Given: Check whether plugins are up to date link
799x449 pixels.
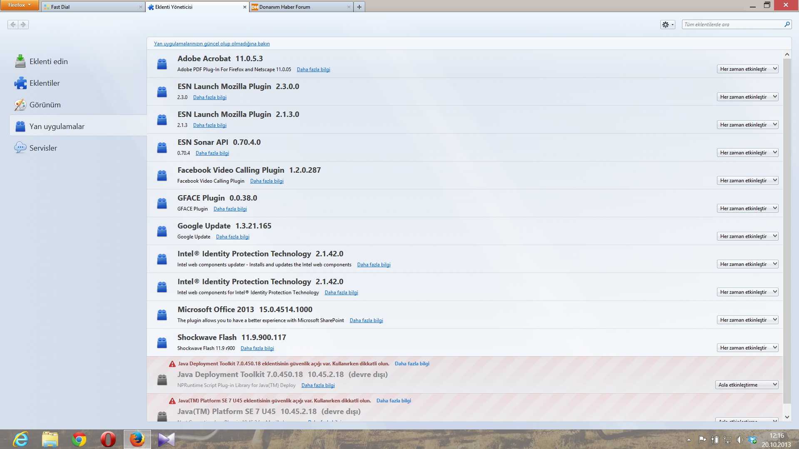Looking at the screenshot, I should (212, 44).
